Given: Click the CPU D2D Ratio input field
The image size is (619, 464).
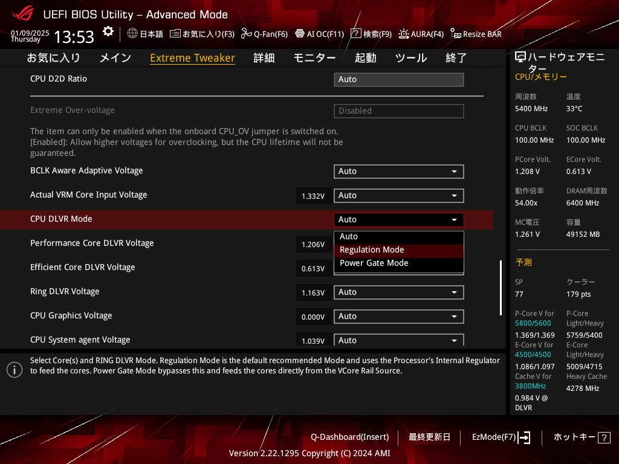Looking at the screenshot, I should (398, 80).
